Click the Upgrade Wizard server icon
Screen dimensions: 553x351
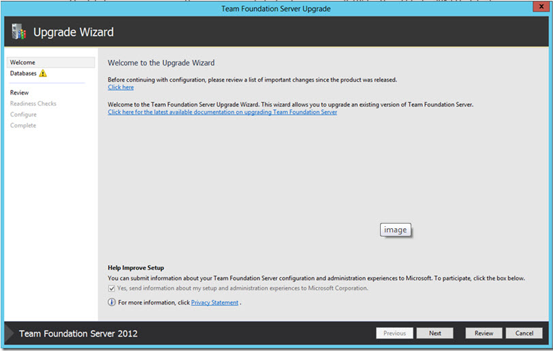(19, 32)
